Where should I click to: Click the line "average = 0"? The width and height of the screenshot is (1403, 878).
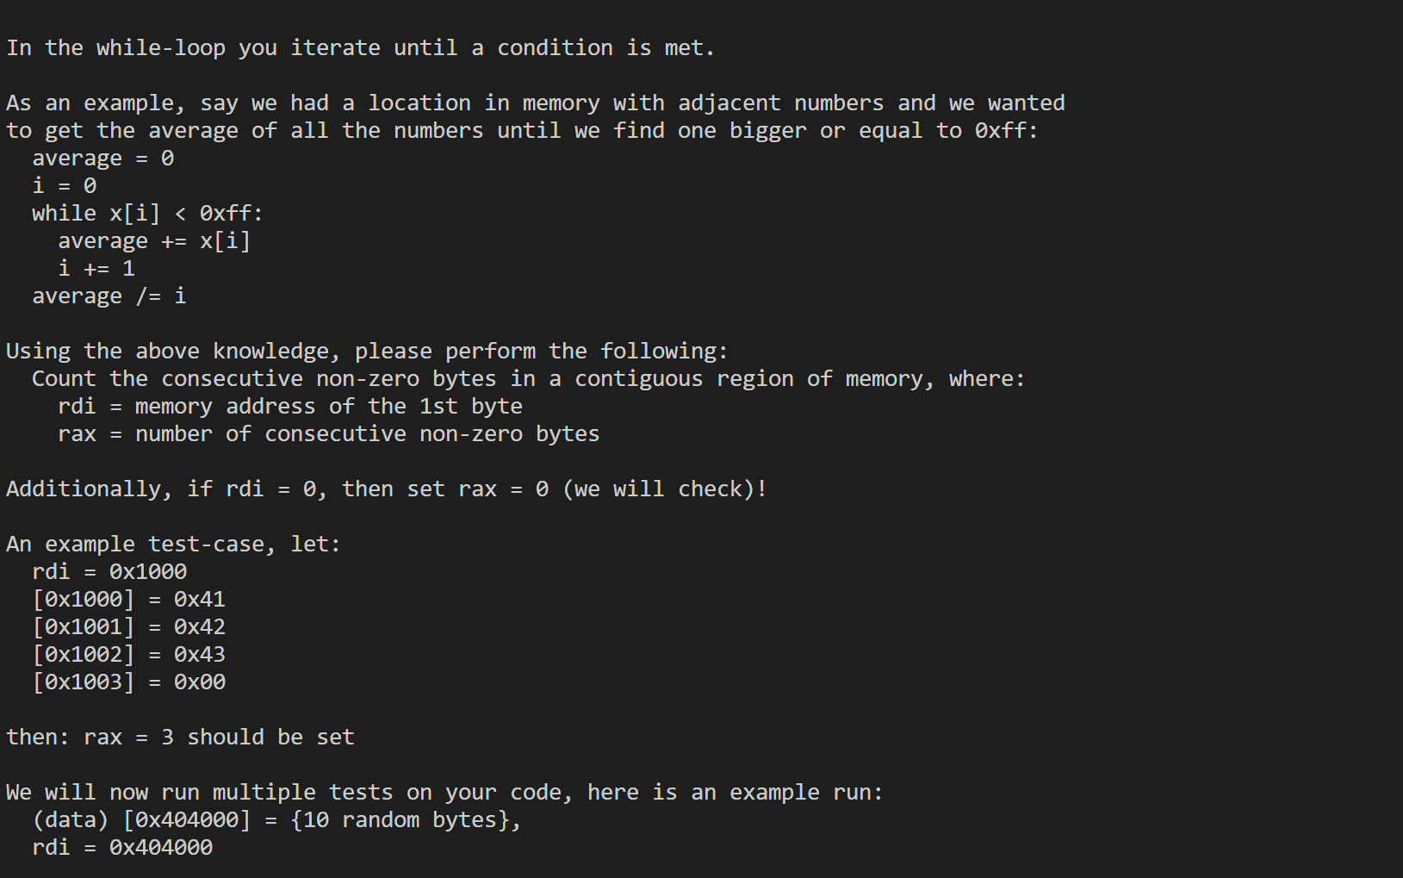tap(102, 159)
